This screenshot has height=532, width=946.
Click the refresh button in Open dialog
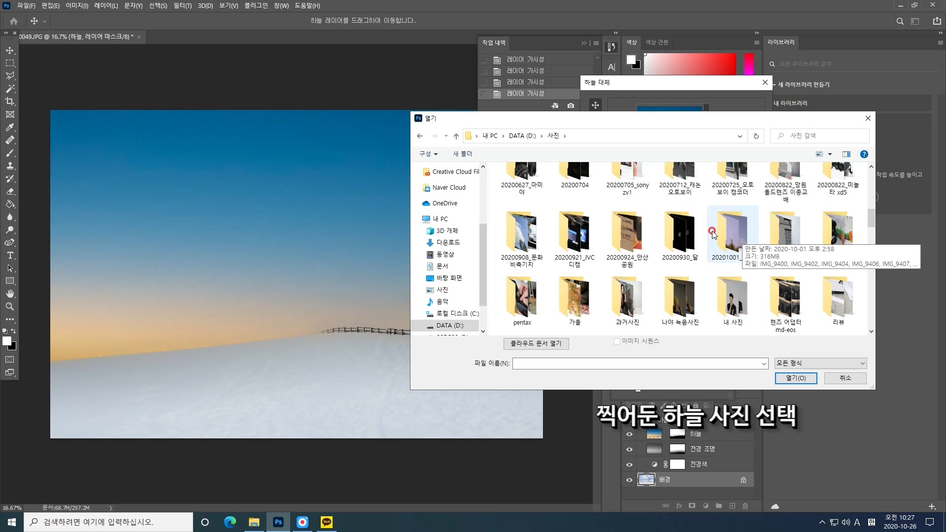click(x=756, y=136)
